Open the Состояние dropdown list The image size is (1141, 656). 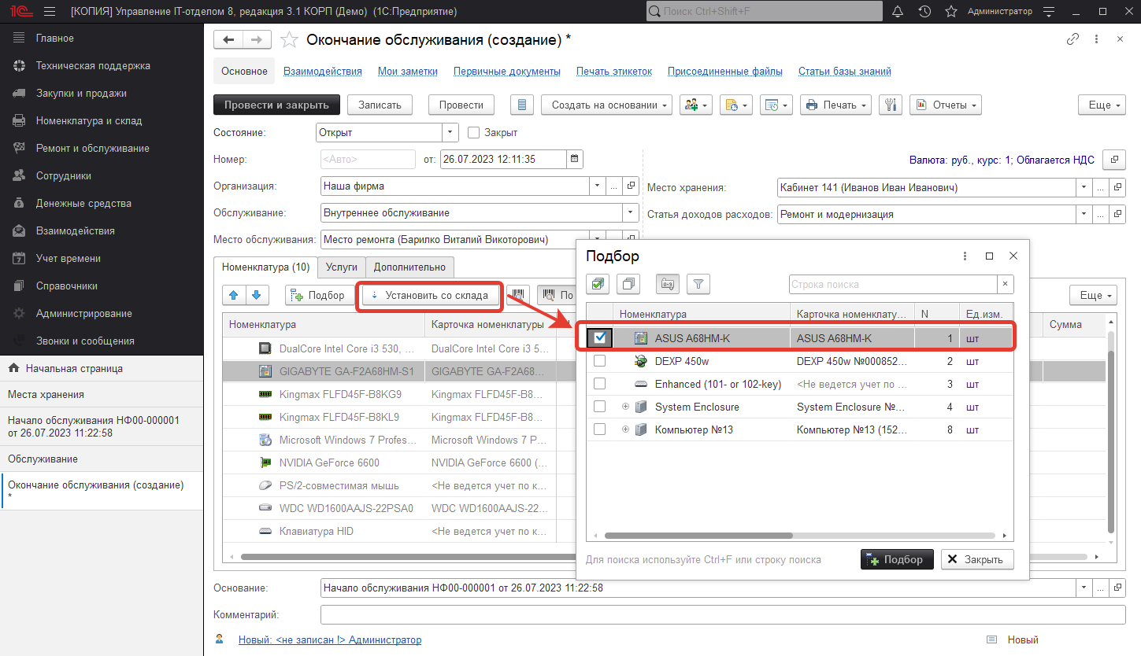click(x=450, y=133)
